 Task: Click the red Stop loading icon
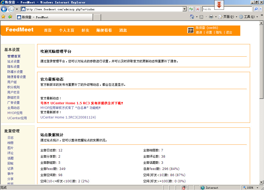(x=198, y=9)
